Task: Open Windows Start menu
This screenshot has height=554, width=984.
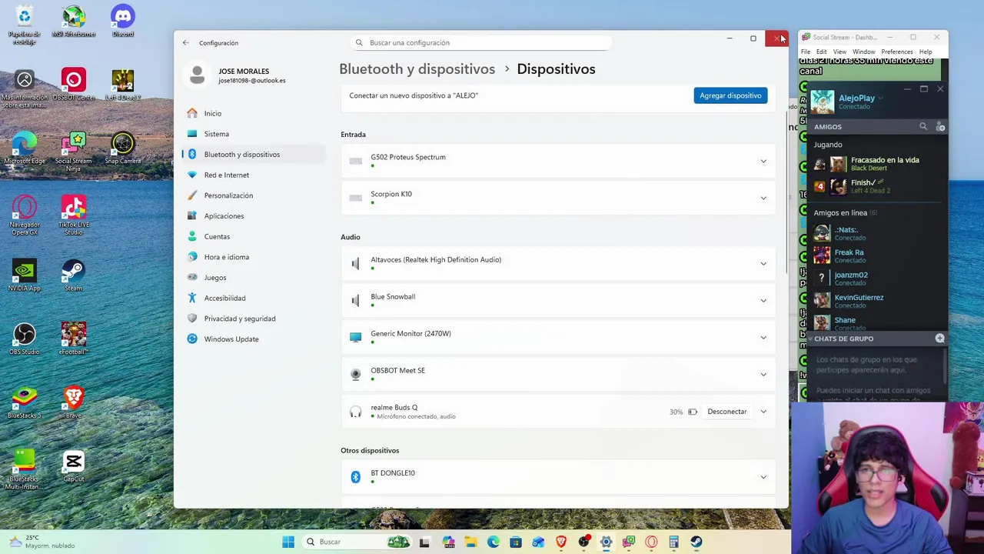Action: click(288, 542)
